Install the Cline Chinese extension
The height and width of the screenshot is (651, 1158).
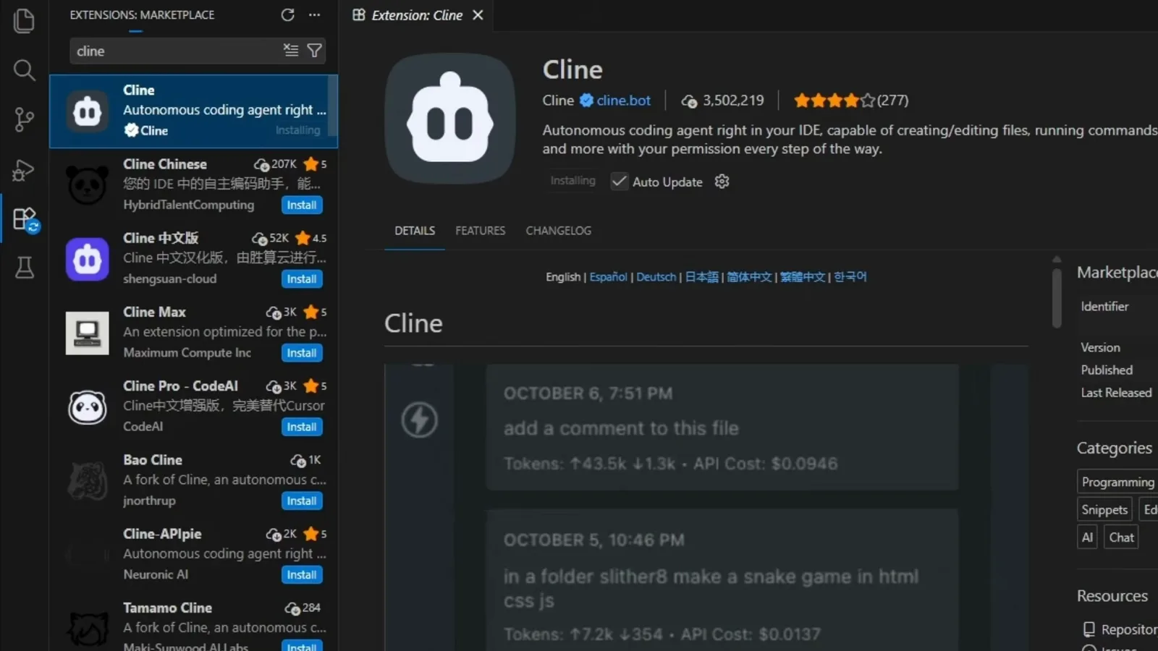click(x=301, y=205)
